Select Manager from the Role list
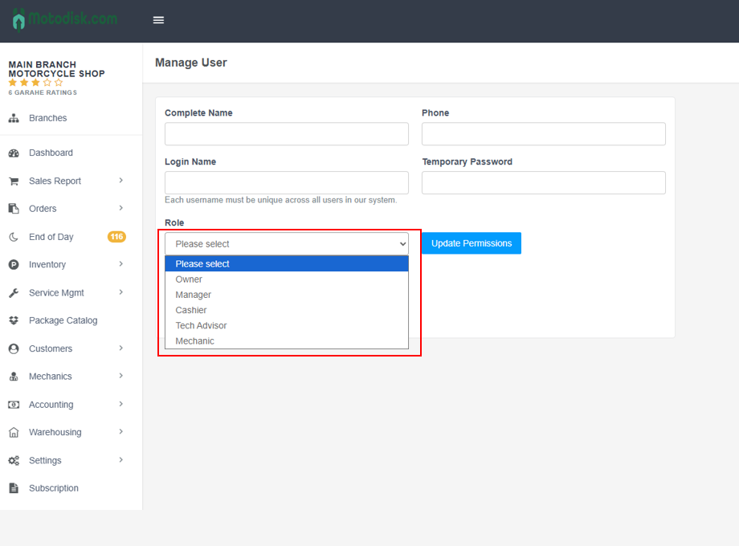Screen dimensions: 739x546 coord(194,295)
